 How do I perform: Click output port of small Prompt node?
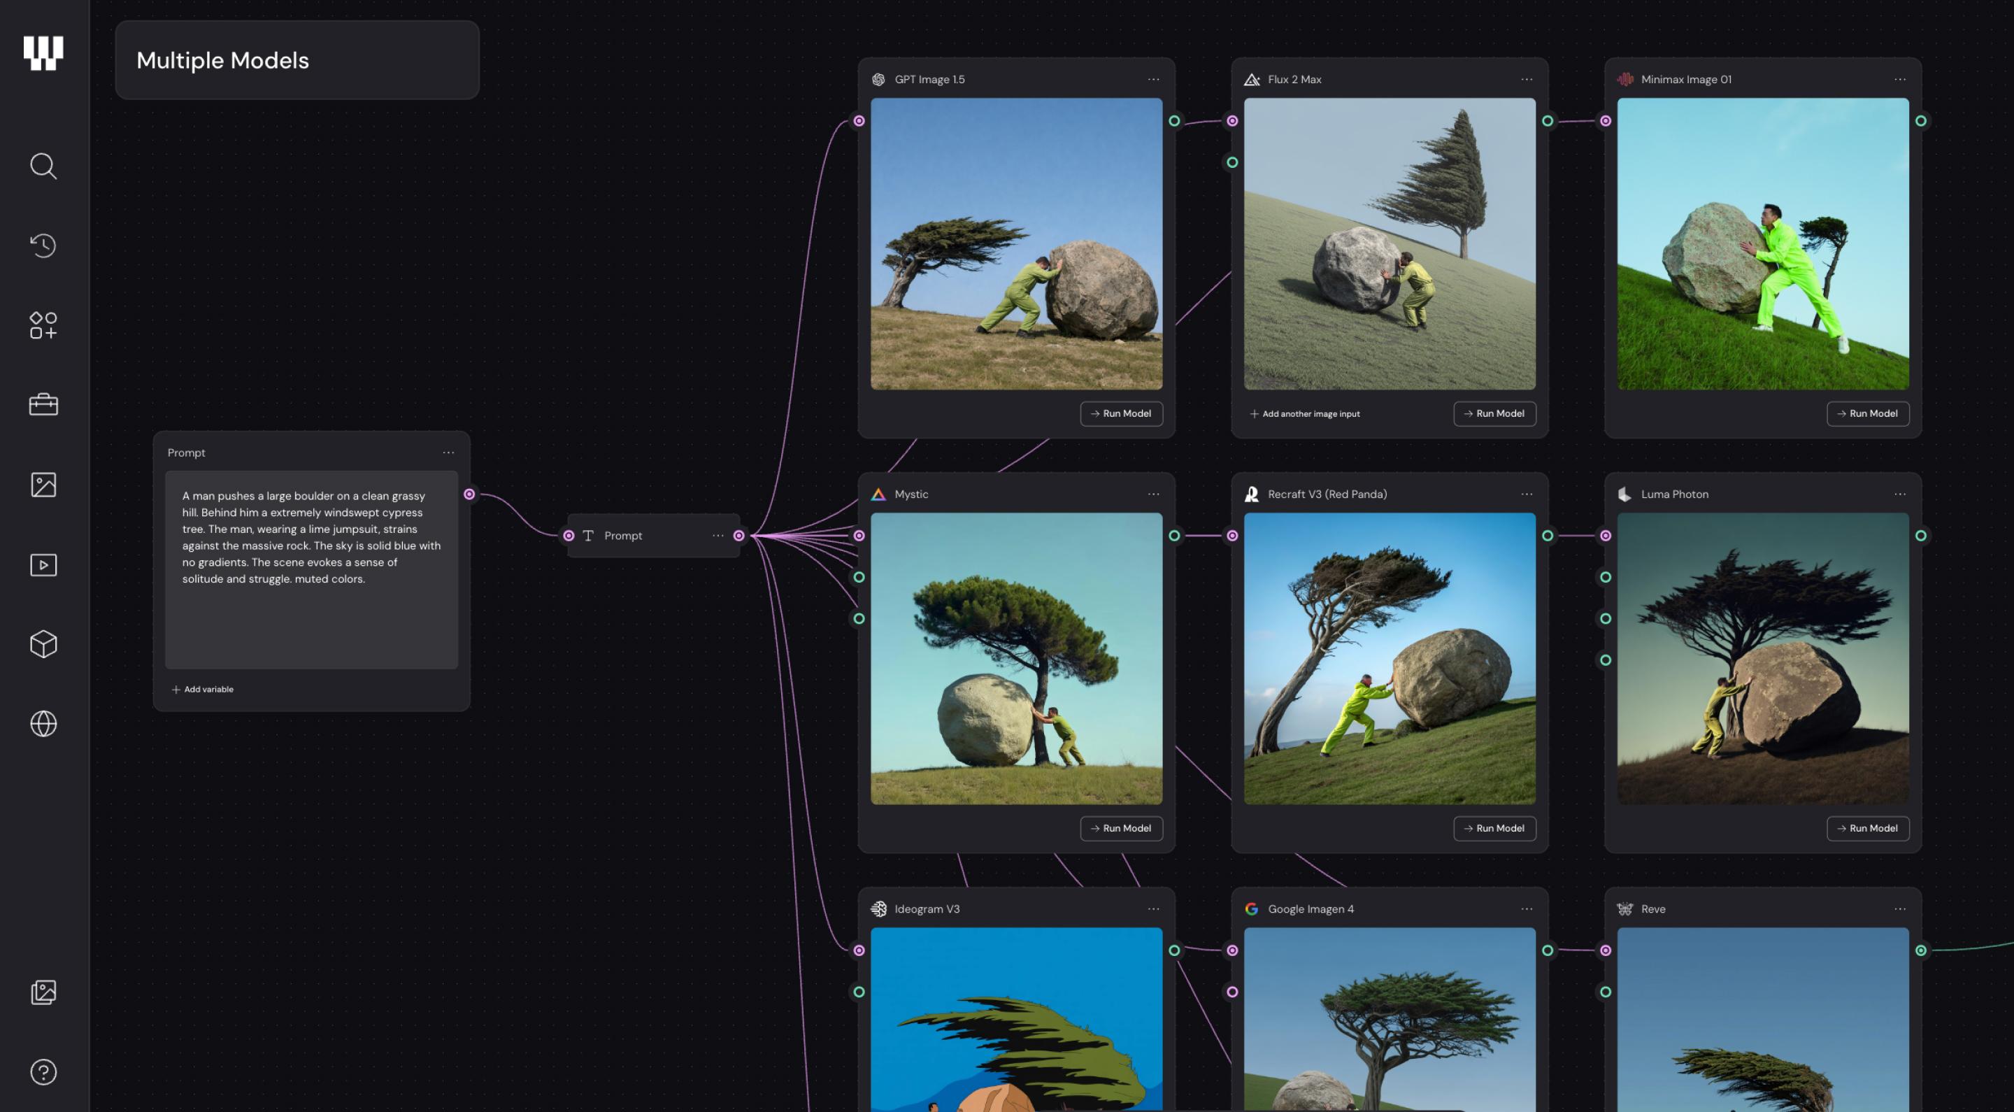click(739, 536)
